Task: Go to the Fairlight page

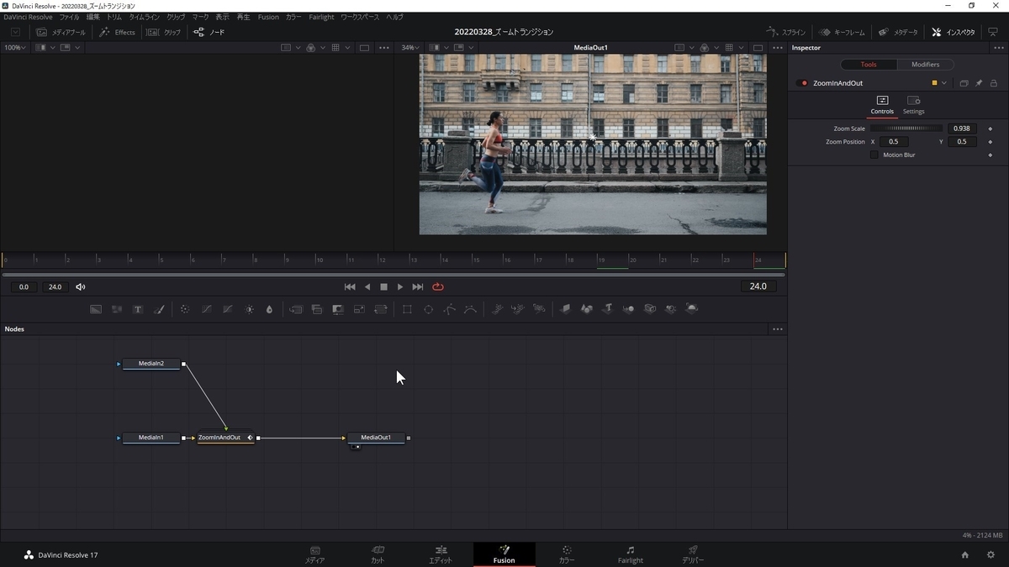Action: (630, 554)
